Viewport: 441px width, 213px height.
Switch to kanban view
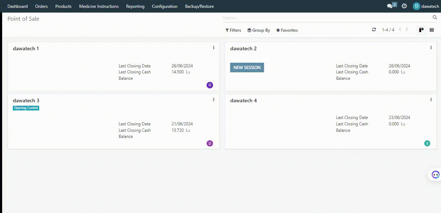tap(421, 30)
